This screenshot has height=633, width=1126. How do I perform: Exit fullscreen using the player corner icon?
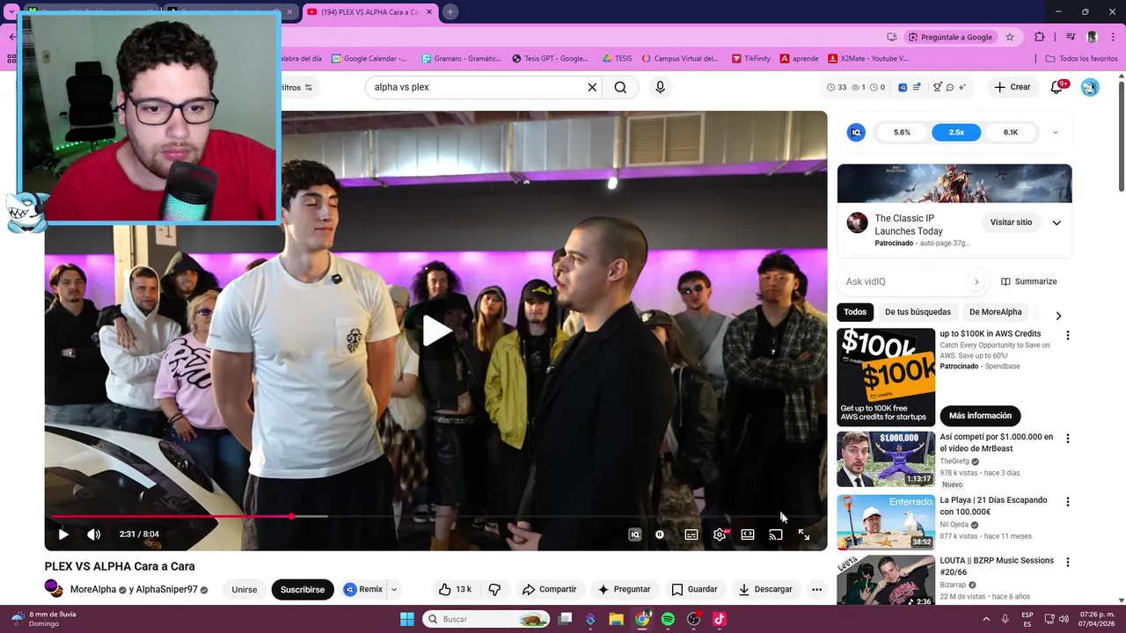[804, 535]
